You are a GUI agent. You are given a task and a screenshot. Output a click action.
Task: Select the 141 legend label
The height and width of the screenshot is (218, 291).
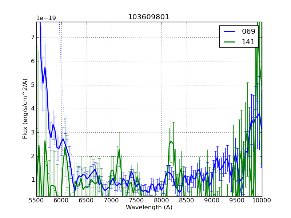pyautogui.click(x=248, y=42)
